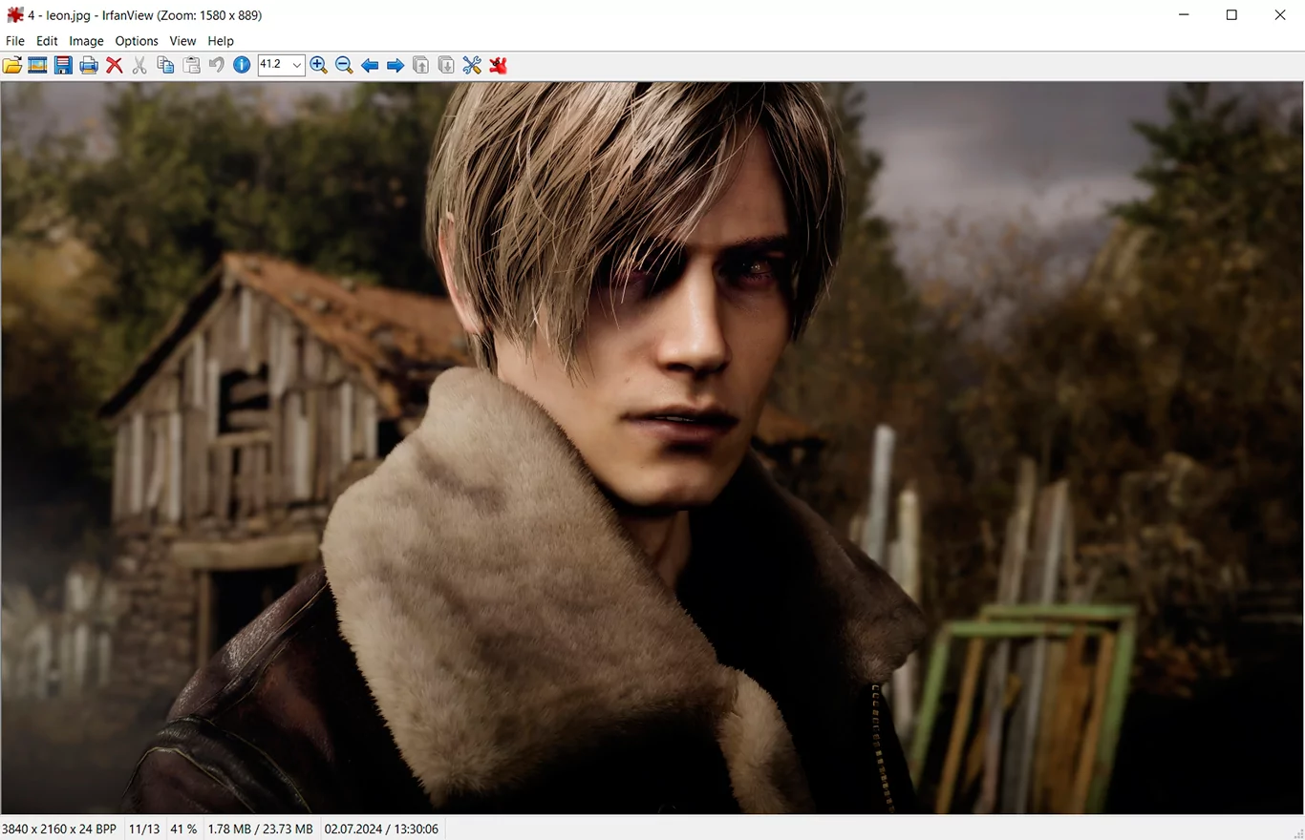Open the File menu
This screenshot has width=1305, height=840.
(x=15, y=41)
